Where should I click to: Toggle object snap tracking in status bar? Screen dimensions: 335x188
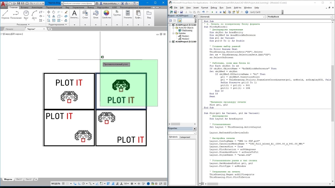point(97,184)
